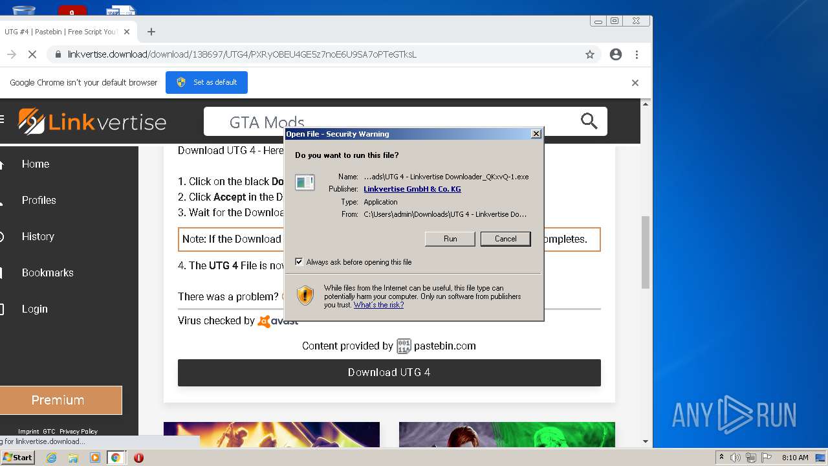Click the Avast logo

(x=278, y=321)
